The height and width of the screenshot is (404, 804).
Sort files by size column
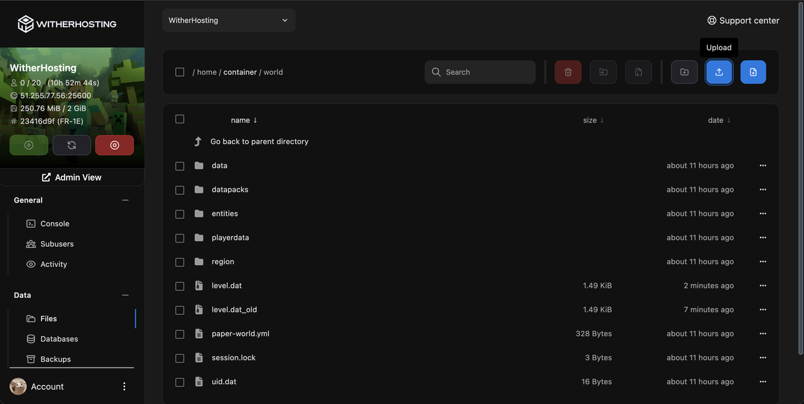(594, 120)
